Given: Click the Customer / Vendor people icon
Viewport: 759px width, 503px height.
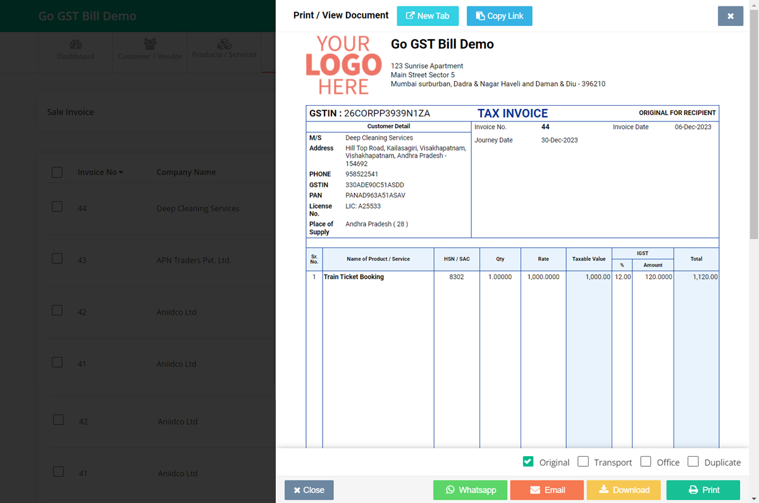Looking at the screenshot, I should [150, 44].
